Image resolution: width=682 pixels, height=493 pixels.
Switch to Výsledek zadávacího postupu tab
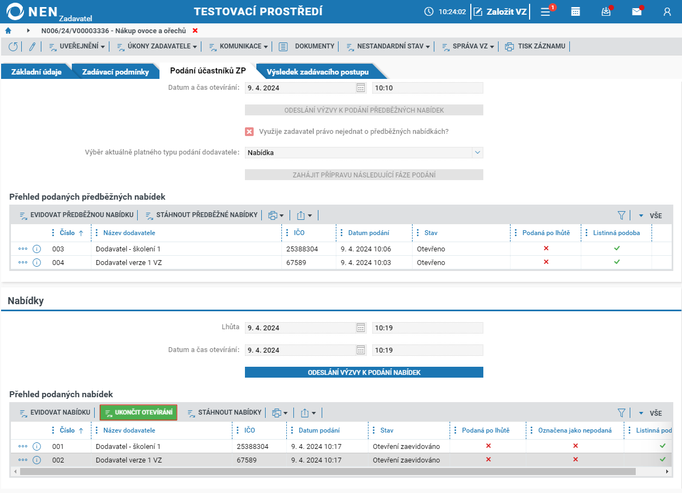pos(318,72)
